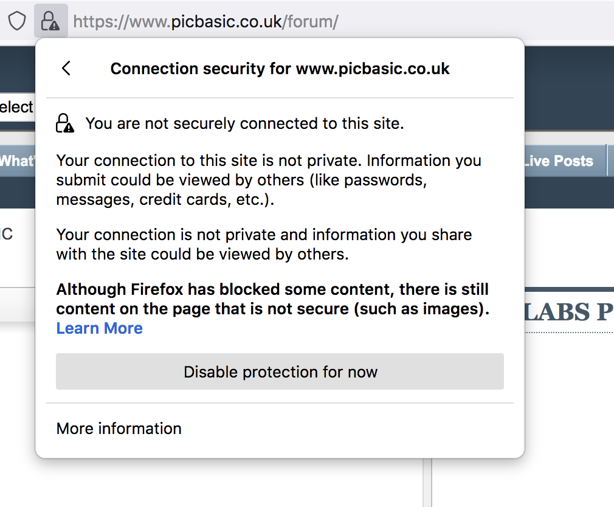The height and width of the screenshot is (507, 614).
Task: Click the lock warning icon in address bar
Action: point(50,22)
